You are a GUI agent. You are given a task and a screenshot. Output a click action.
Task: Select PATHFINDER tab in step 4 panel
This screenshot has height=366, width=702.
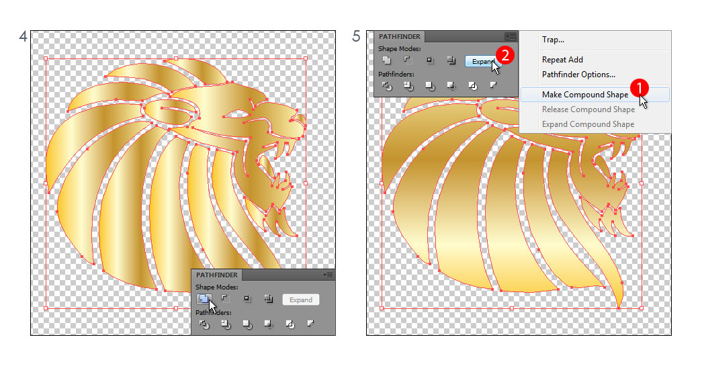coord(217,275)
